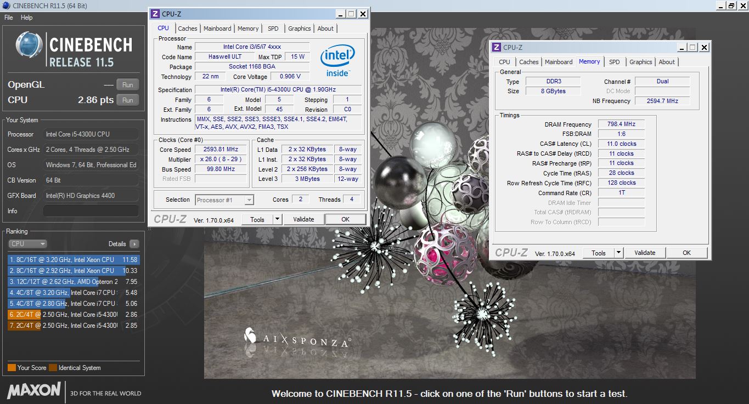Select ranking entry with score 2.85

(74, 326)
